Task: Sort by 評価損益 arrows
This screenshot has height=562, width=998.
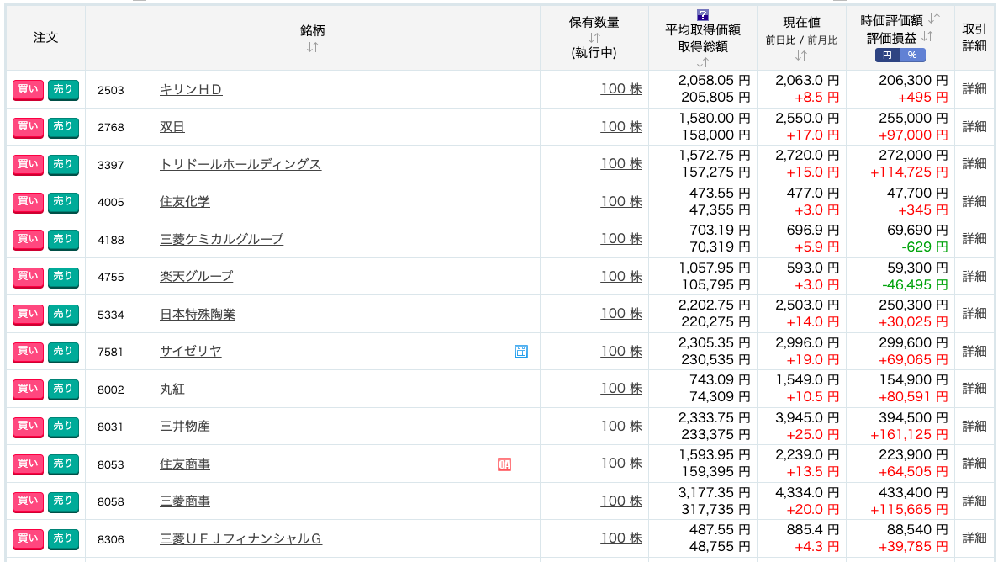Action: coord(928,37)
